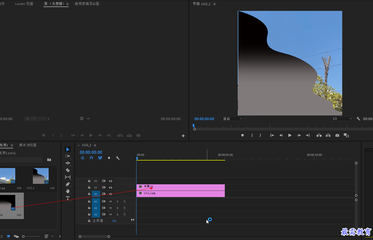Step forward one frame in program monitor
The image size is (373, 240).
(299, 135)
